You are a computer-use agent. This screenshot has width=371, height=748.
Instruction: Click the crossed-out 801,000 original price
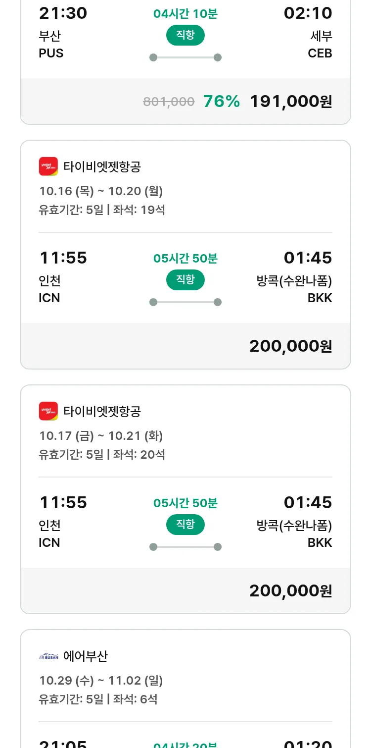pos(169,102)
